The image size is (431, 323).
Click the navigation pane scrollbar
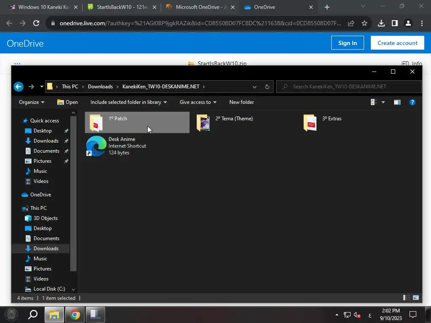(73, 193)
